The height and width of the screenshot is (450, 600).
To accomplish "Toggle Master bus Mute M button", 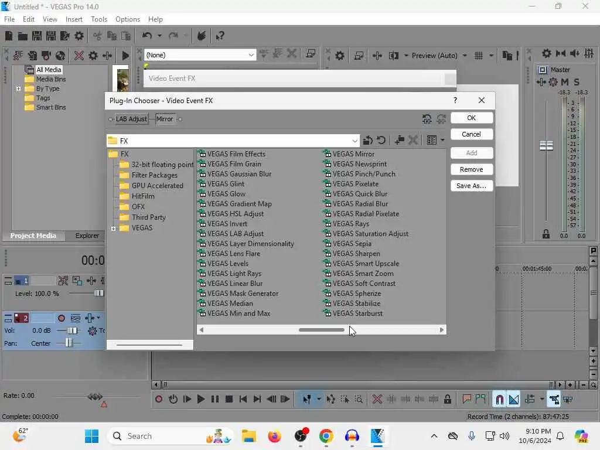I will [565, 82].
